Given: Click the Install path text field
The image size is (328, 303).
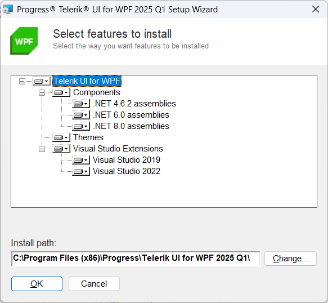Looking at the screenshot, I should [x=136, y=259].
